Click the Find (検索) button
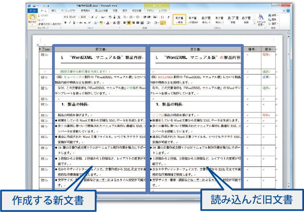304x212 pixels. pos(273,15)
